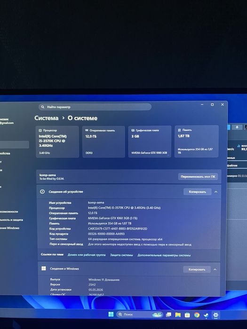This screenshot has width=247, height=329.
Task: Maximize the Settings window
Action: coord(212,104)
